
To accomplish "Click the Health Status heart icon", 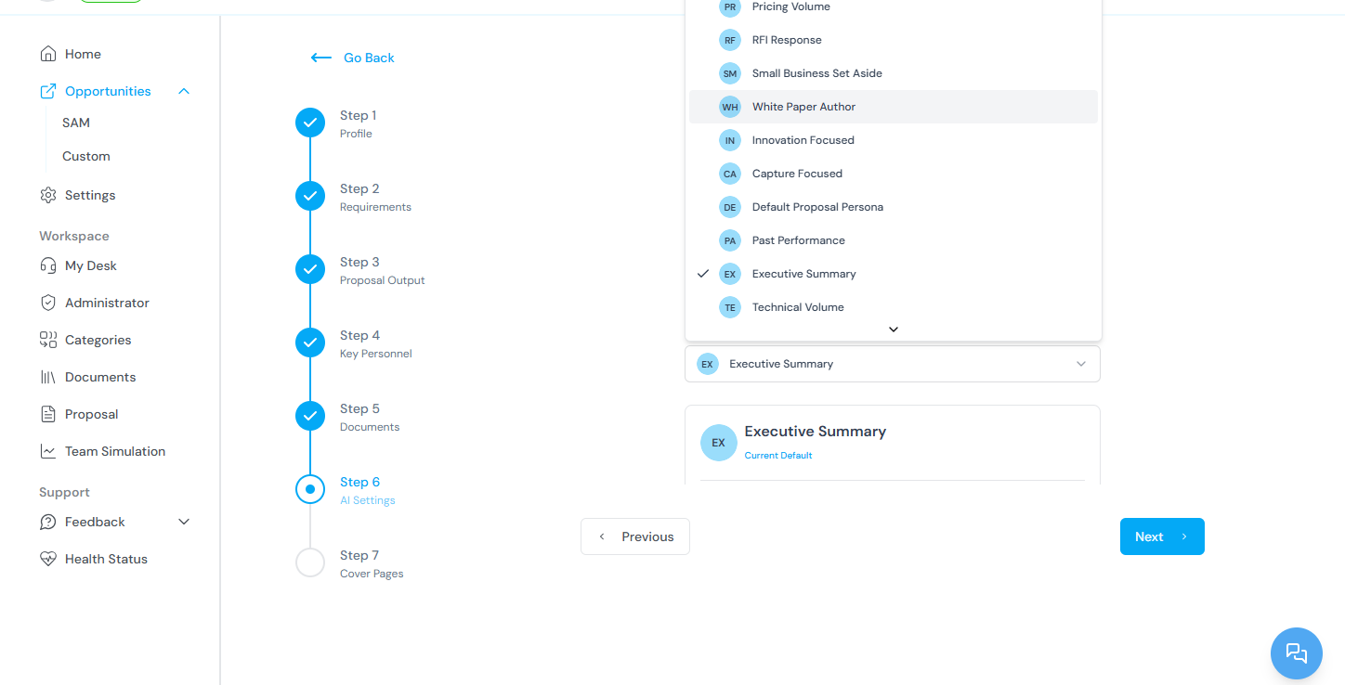I will pos(48,559).
